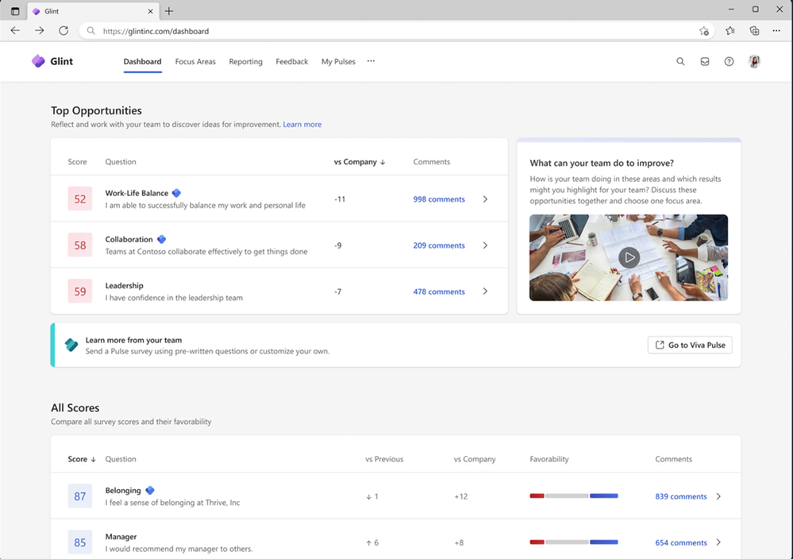Image resolution: width=793 pixels, height=559 pixels.
Task: Click the vs Previous column header
Action: click(x=384, y=459)
